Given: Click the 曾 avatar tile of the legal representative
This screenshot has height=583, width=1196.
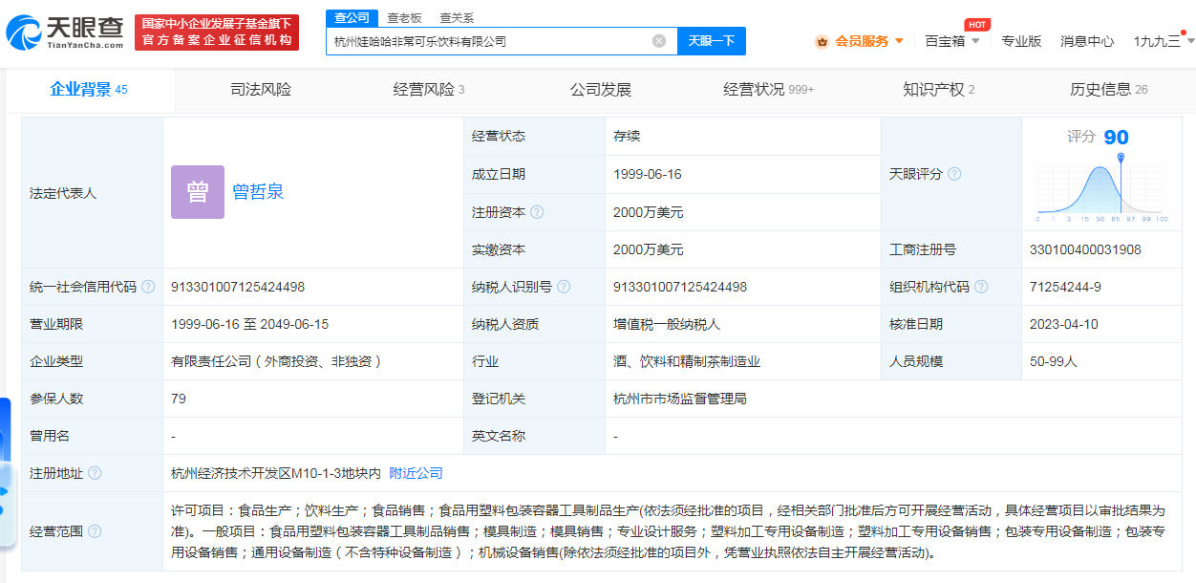Looking at the screenshot, I should (x=198, y=192).
